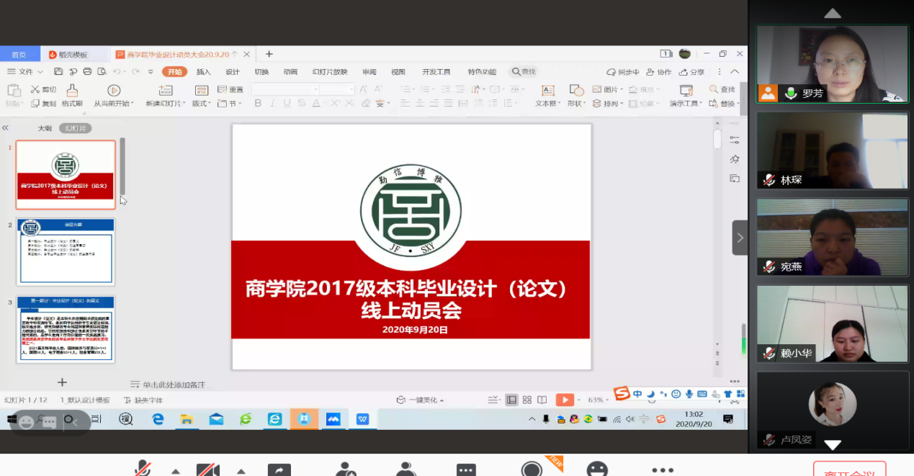This screenshot has height=476, width=914.
Task: Expand the 一键美化 beautify menu
Action: (420, 400)
